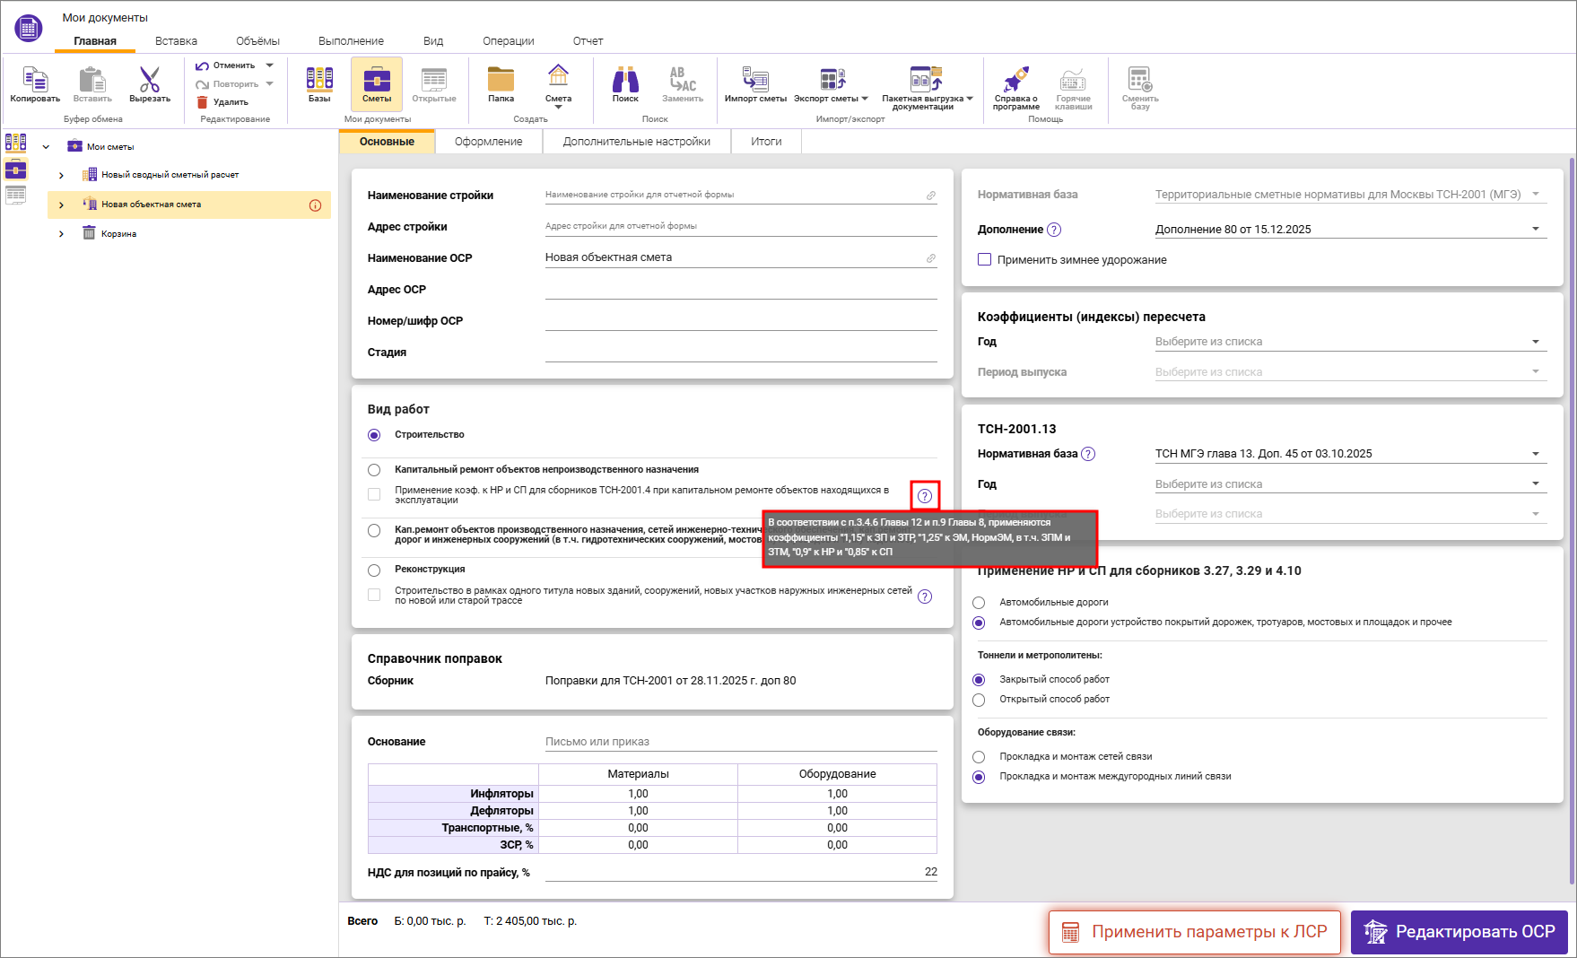Click the Поиск binoculars icon
1577x958 pixels.
(x=625, y=81)
